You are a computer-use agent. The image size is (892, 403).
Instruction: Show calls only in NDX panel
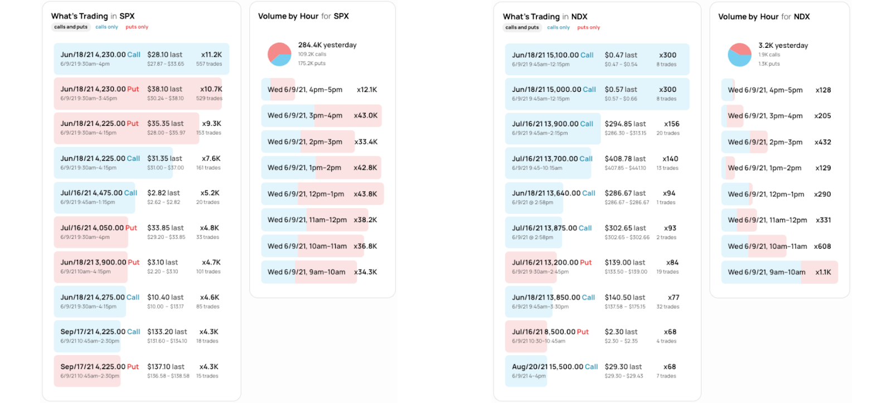tap(558, 27)
